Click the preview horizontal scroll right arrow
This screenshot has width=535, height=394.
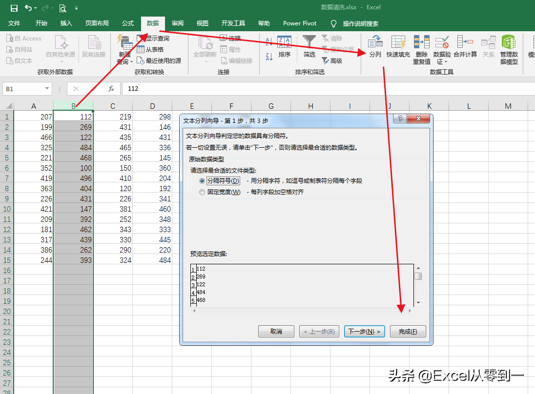(410, 311)
